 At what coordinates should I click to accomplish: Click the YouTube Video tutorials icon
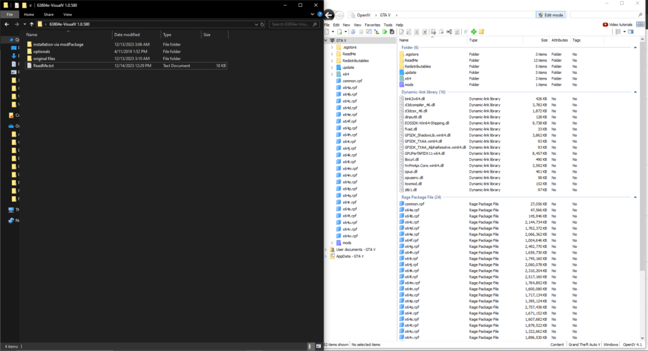click(606, 25)
